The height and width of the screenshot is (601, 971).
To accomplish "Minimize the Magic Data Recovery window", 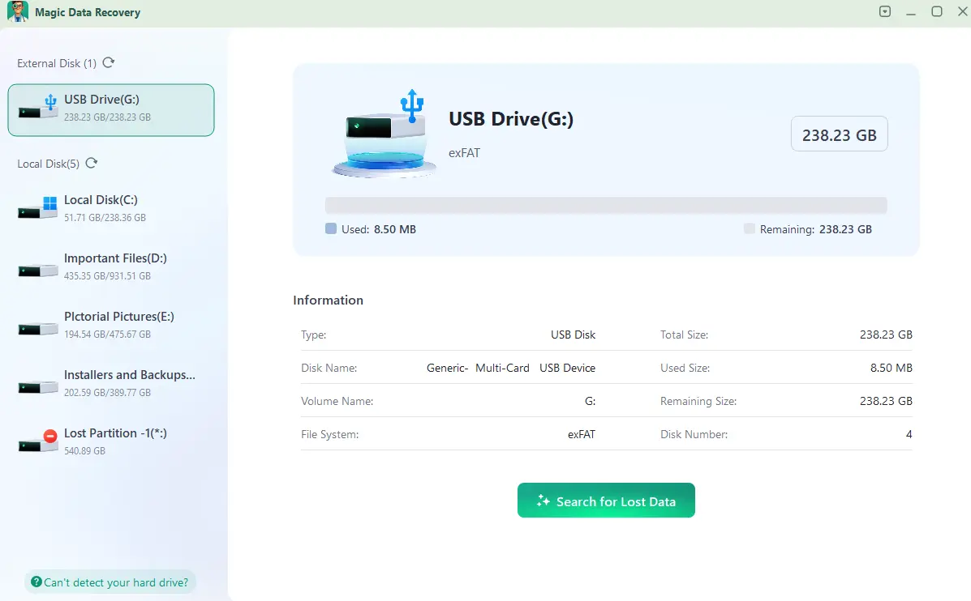I will 911,12.
